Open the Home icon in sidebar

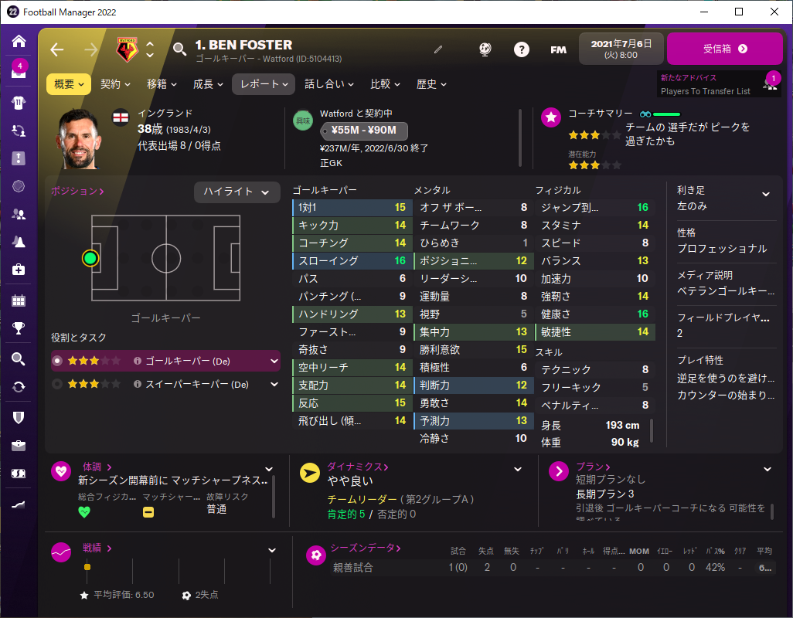click(x=19, y=41)
